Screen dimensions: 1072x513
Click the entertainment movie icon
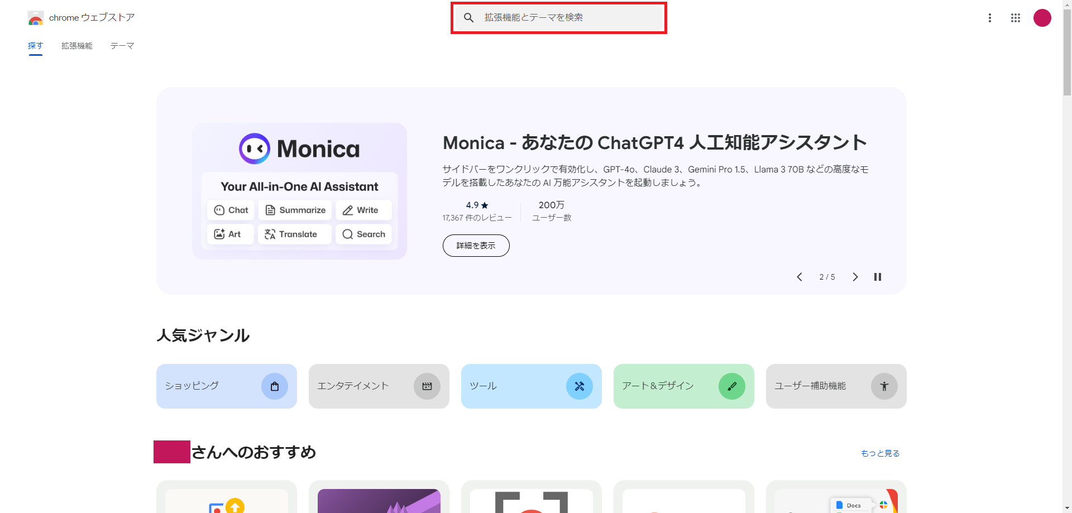point(427,386)
